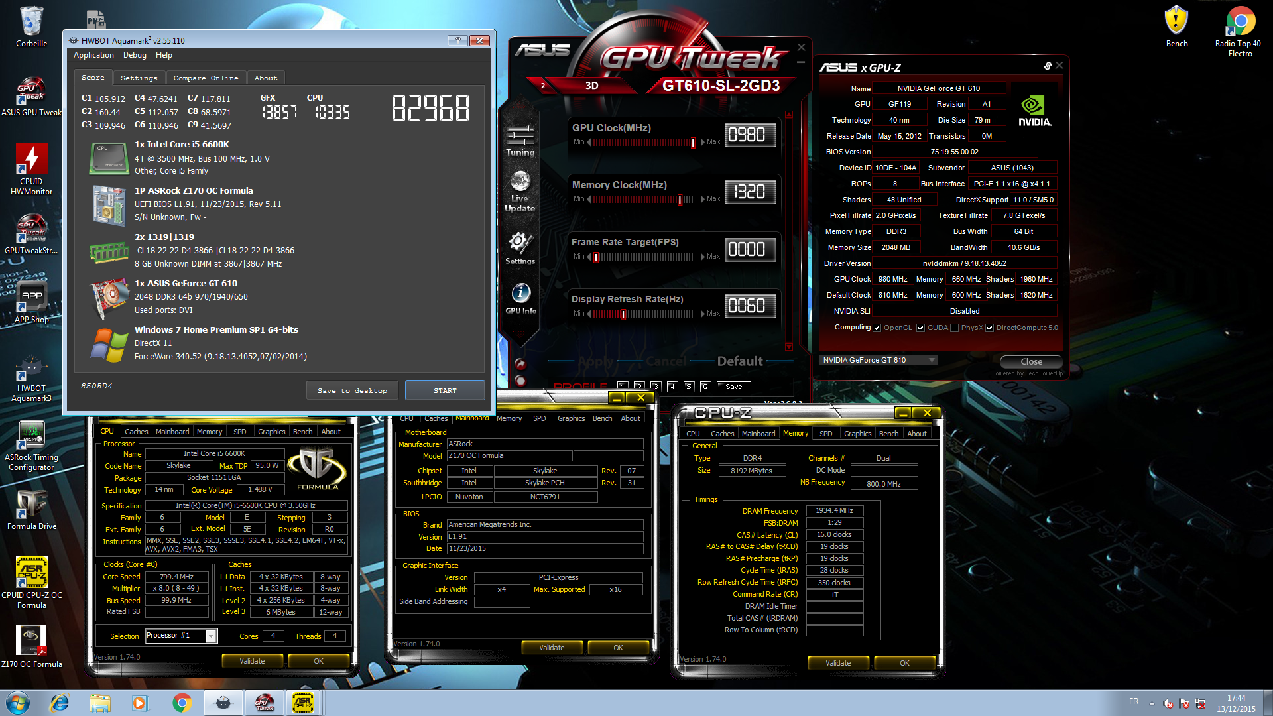Toggle the OpenCL checkbox in GPU-Z
Viewport: 1273px width, 716px height.
click(877, 328)
